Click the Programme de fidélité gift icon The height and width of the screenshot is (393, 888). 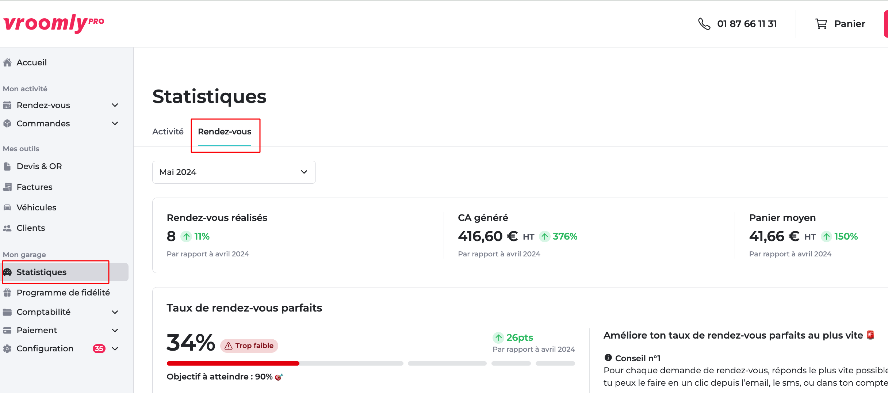click(7, 293)
